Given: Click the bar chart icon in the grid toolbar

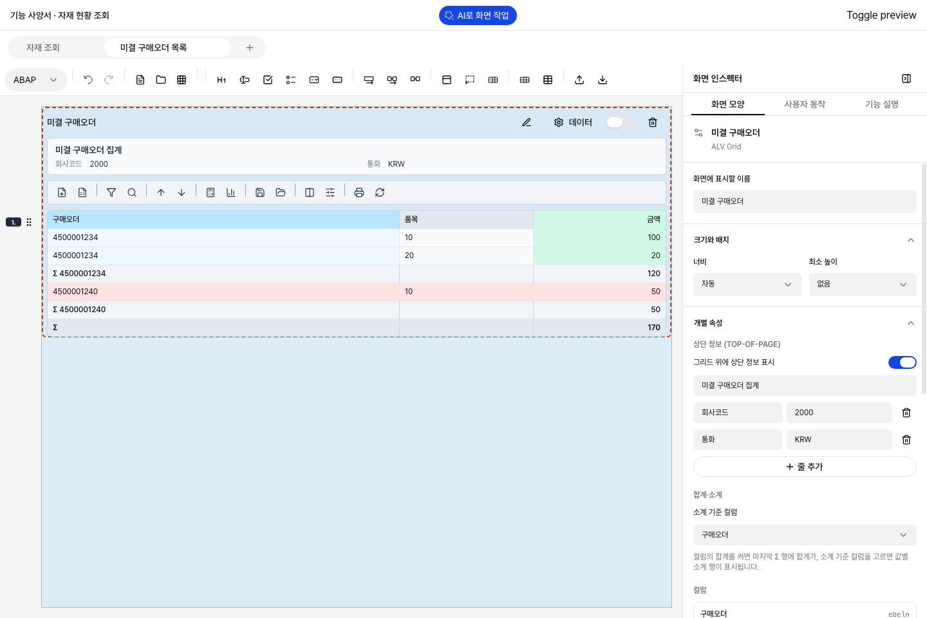Looking at the screenshot, I should coord(231,192).
